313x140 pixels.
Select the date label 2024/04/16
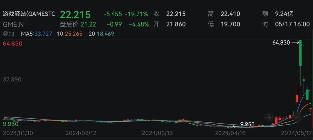[x=230, y=133]
